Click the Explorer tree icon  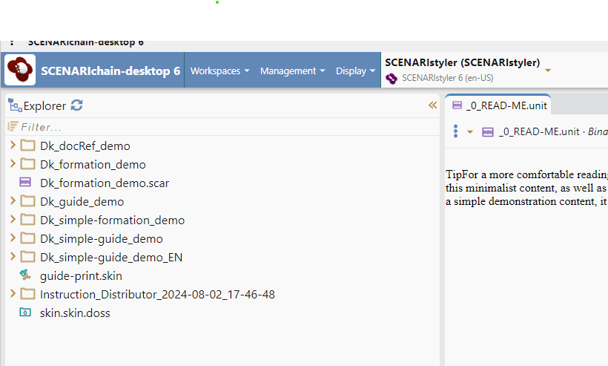point(14,105)
